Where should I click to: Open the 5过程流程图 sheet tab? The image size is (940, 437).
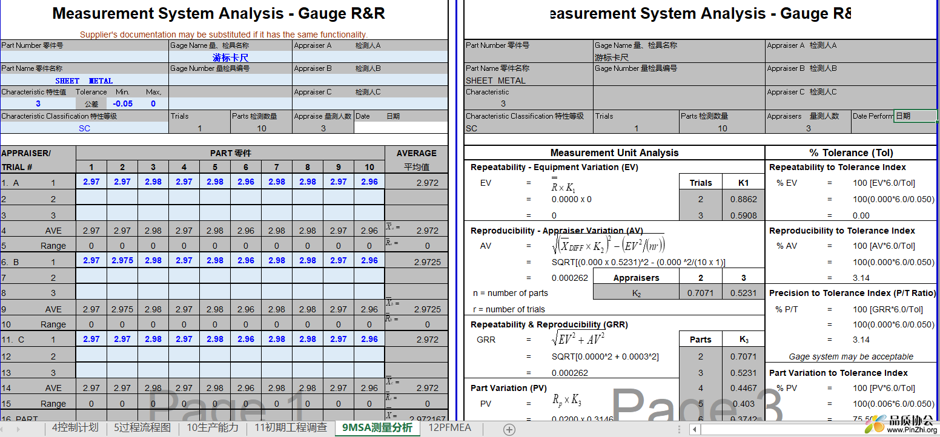142,428
